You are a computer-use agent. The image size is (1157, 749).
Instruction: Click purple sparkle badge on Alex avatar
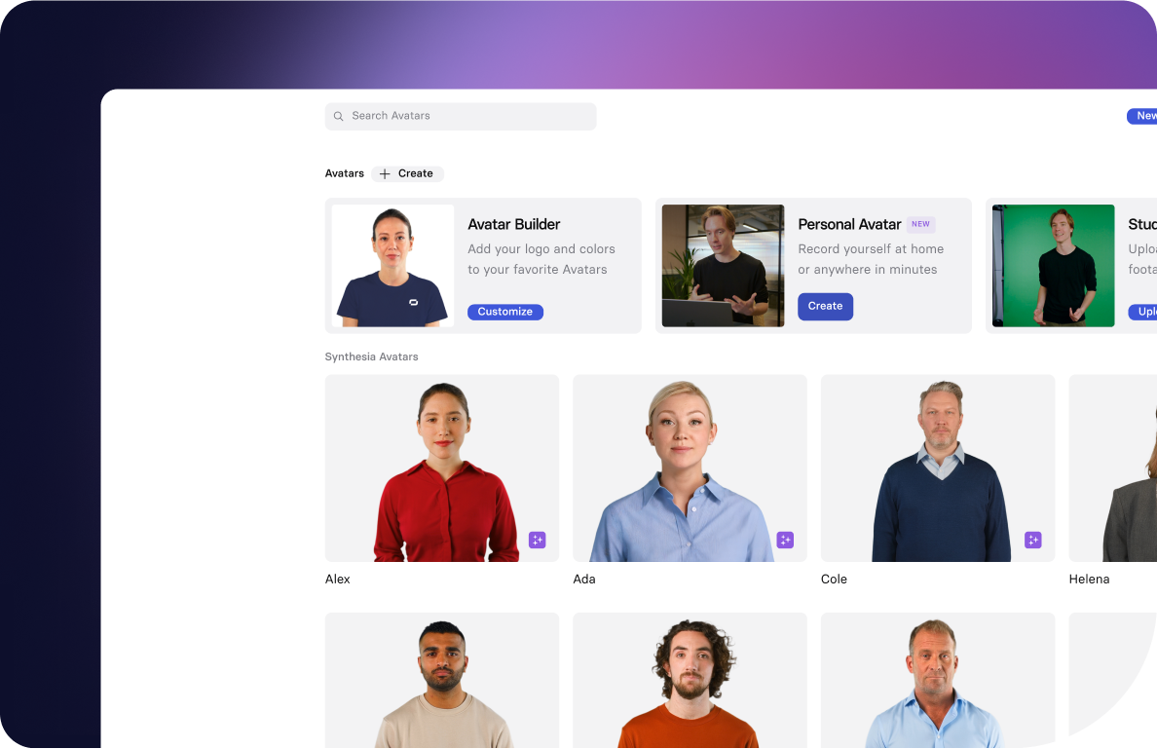coord(538,541)
